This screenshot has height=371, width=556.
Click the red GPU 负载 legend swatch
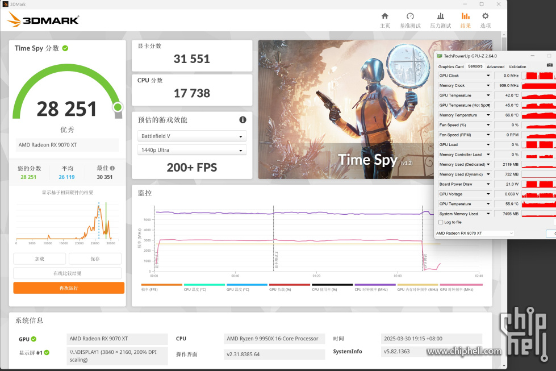coord(290,285)
